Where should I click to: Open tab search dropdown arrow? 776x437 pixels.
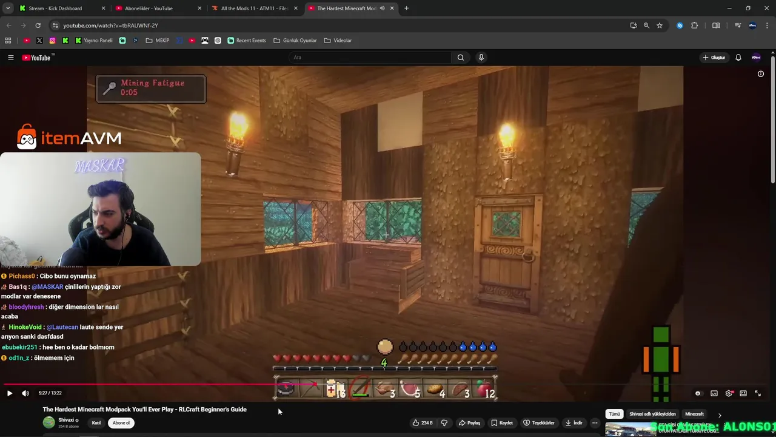tap(7, 8)
